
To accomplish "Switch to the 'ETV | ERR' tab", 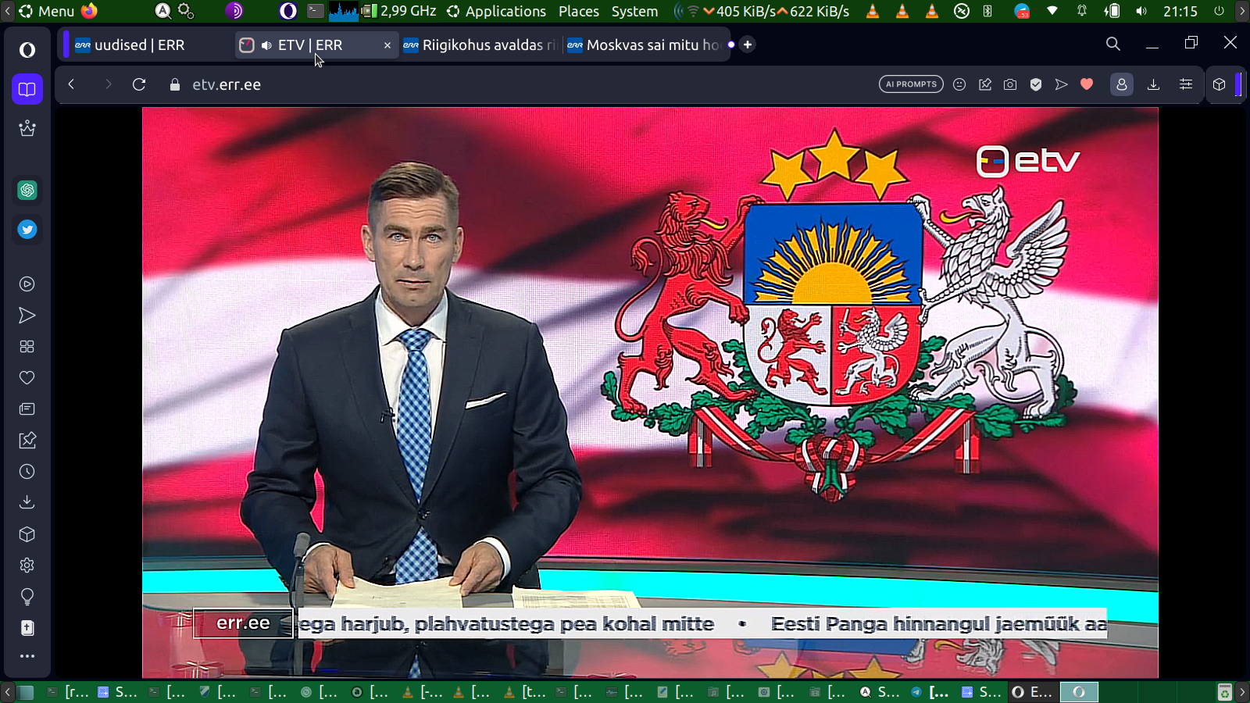I will [316, 45].
